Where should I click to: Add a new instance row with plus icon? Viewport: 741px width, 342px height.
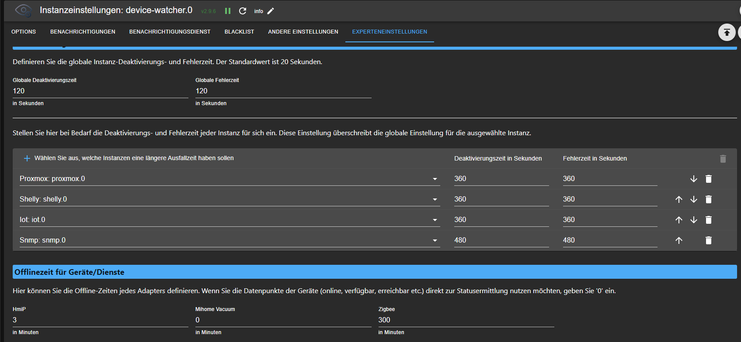point(27,158)
